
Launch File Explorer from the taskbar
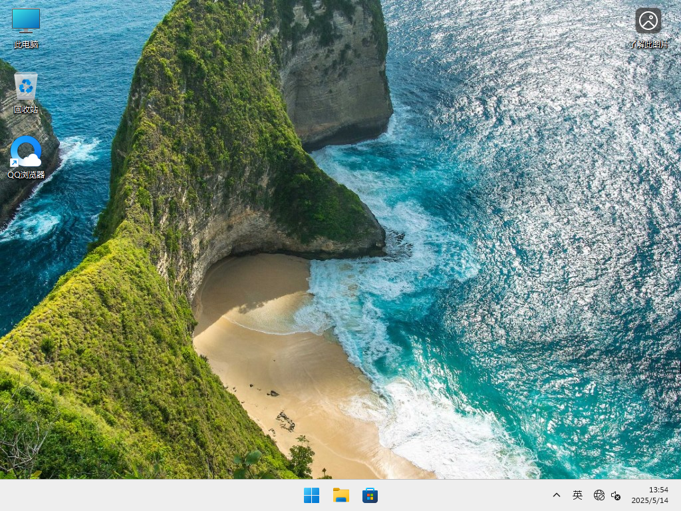(340, 495)
